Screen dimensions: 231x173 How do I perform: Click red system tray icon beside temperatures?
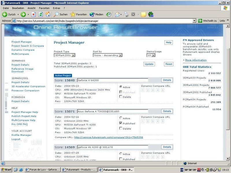point(199,170)
